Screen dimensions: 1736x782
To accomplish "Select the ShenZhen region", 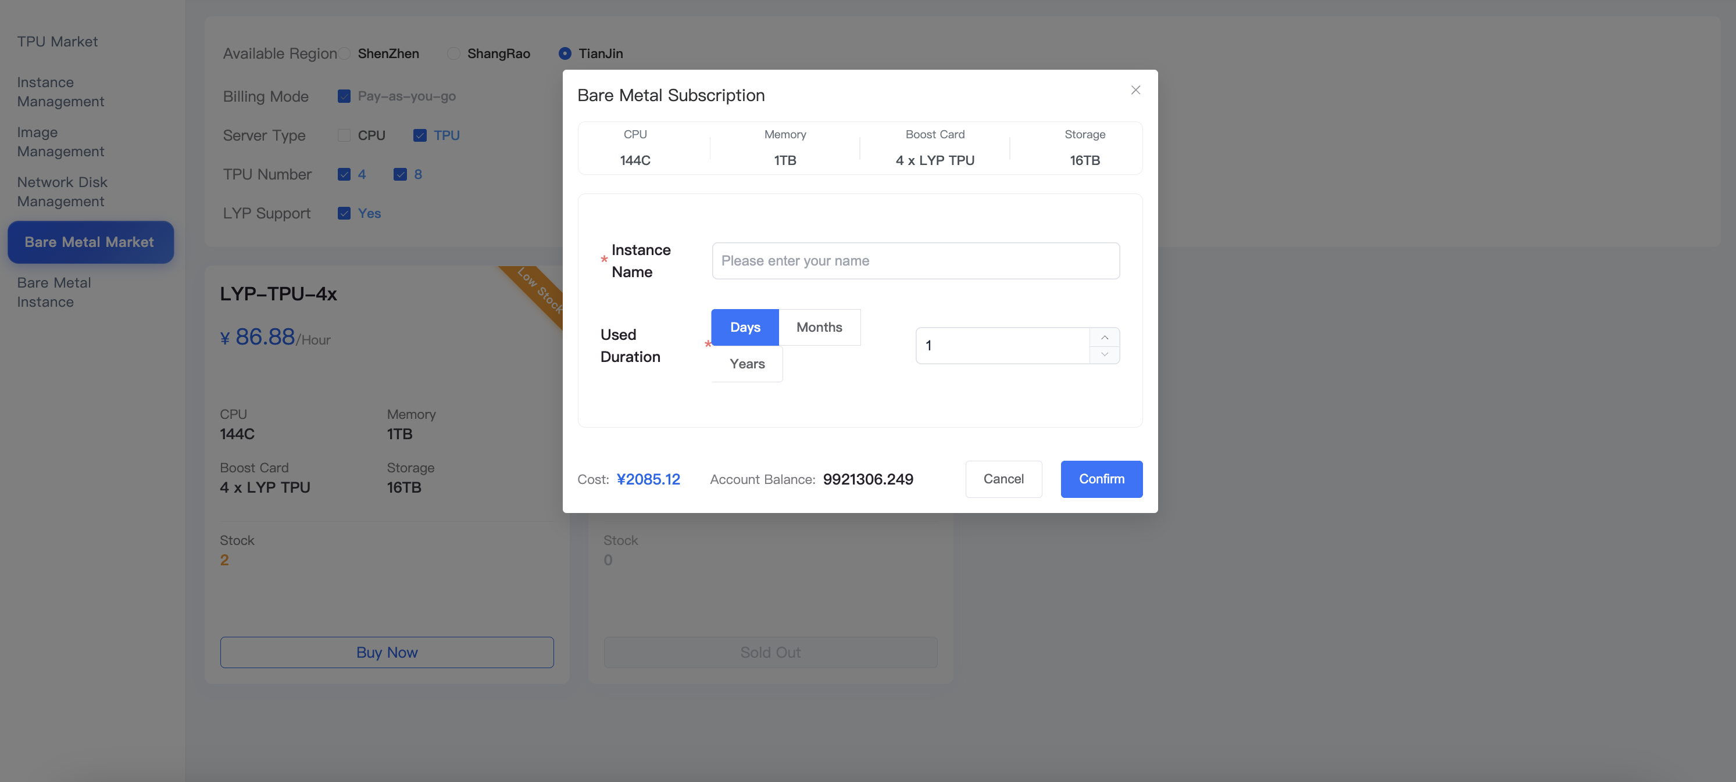I will click(x=344, y=53).
